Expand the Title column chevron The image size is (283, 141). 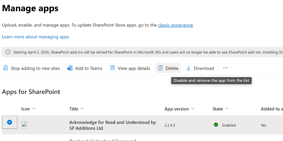coord(82,109)
